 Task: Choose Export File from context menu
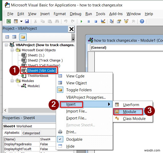click(x=84, y=118)
